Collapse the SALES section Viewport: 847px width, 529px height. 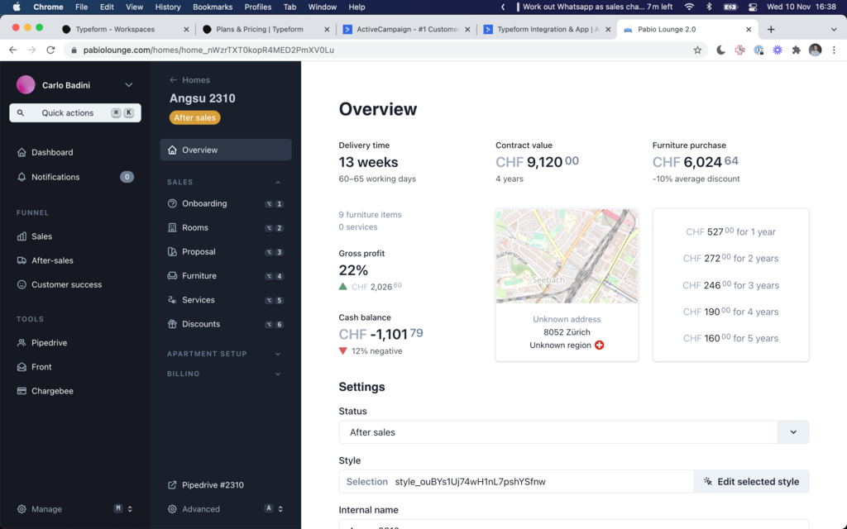278,183
